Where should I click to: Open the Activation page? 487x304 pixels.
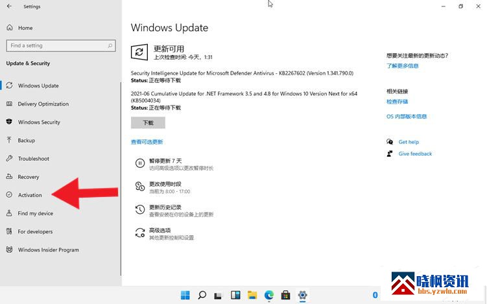30,195
